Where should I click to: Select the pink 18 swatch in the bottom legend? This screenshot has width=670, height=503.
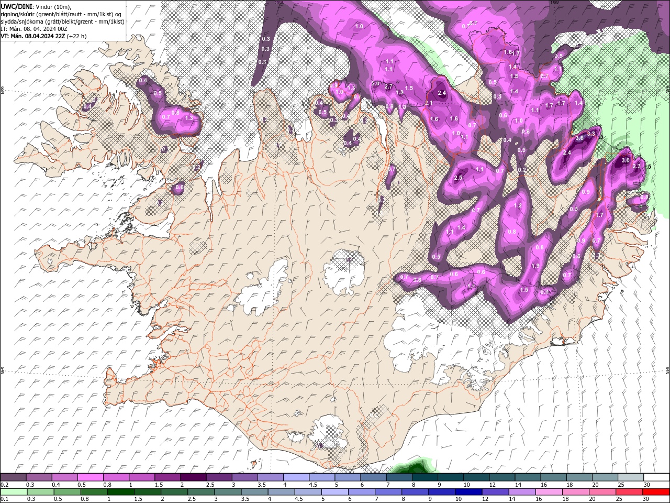pos(575,492)
